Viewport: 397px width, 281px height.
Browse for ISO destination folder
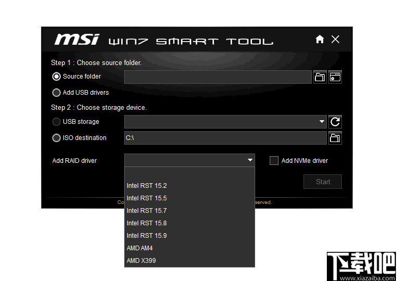pyautogui.click(x=335, y=138)
